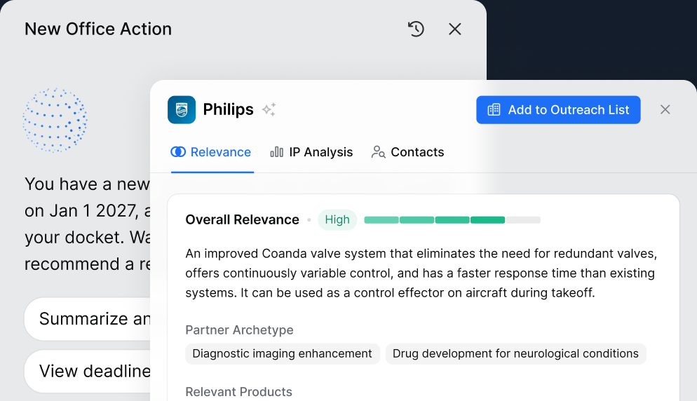Click the Overall Relevance heading
This screenshot has width=697, height=401.
(x=242, y=219)
